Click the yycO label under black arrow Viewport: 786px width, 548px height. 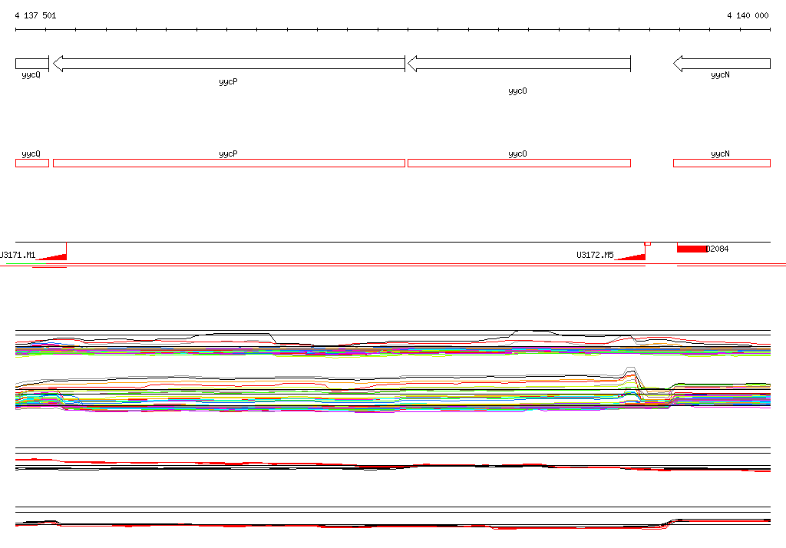517,91
